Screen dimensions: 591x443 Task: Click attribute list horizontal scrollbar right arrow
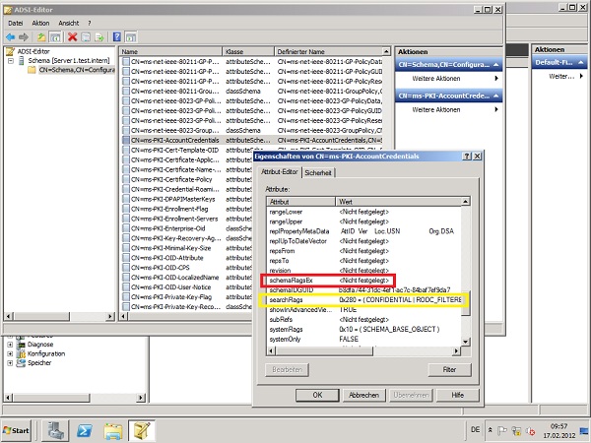click(x=456, y=351)
